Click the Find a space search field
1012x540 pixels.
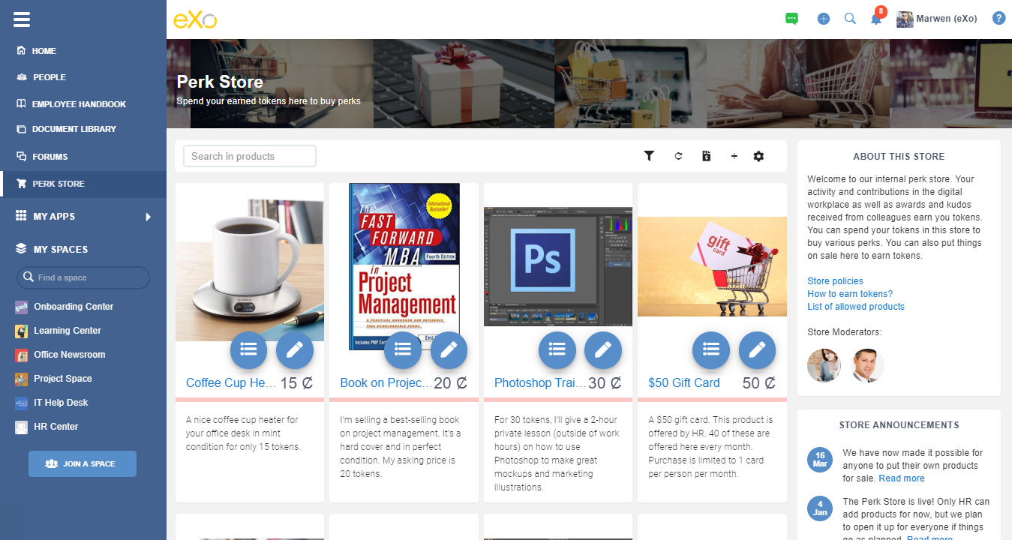tap(83, 277)
